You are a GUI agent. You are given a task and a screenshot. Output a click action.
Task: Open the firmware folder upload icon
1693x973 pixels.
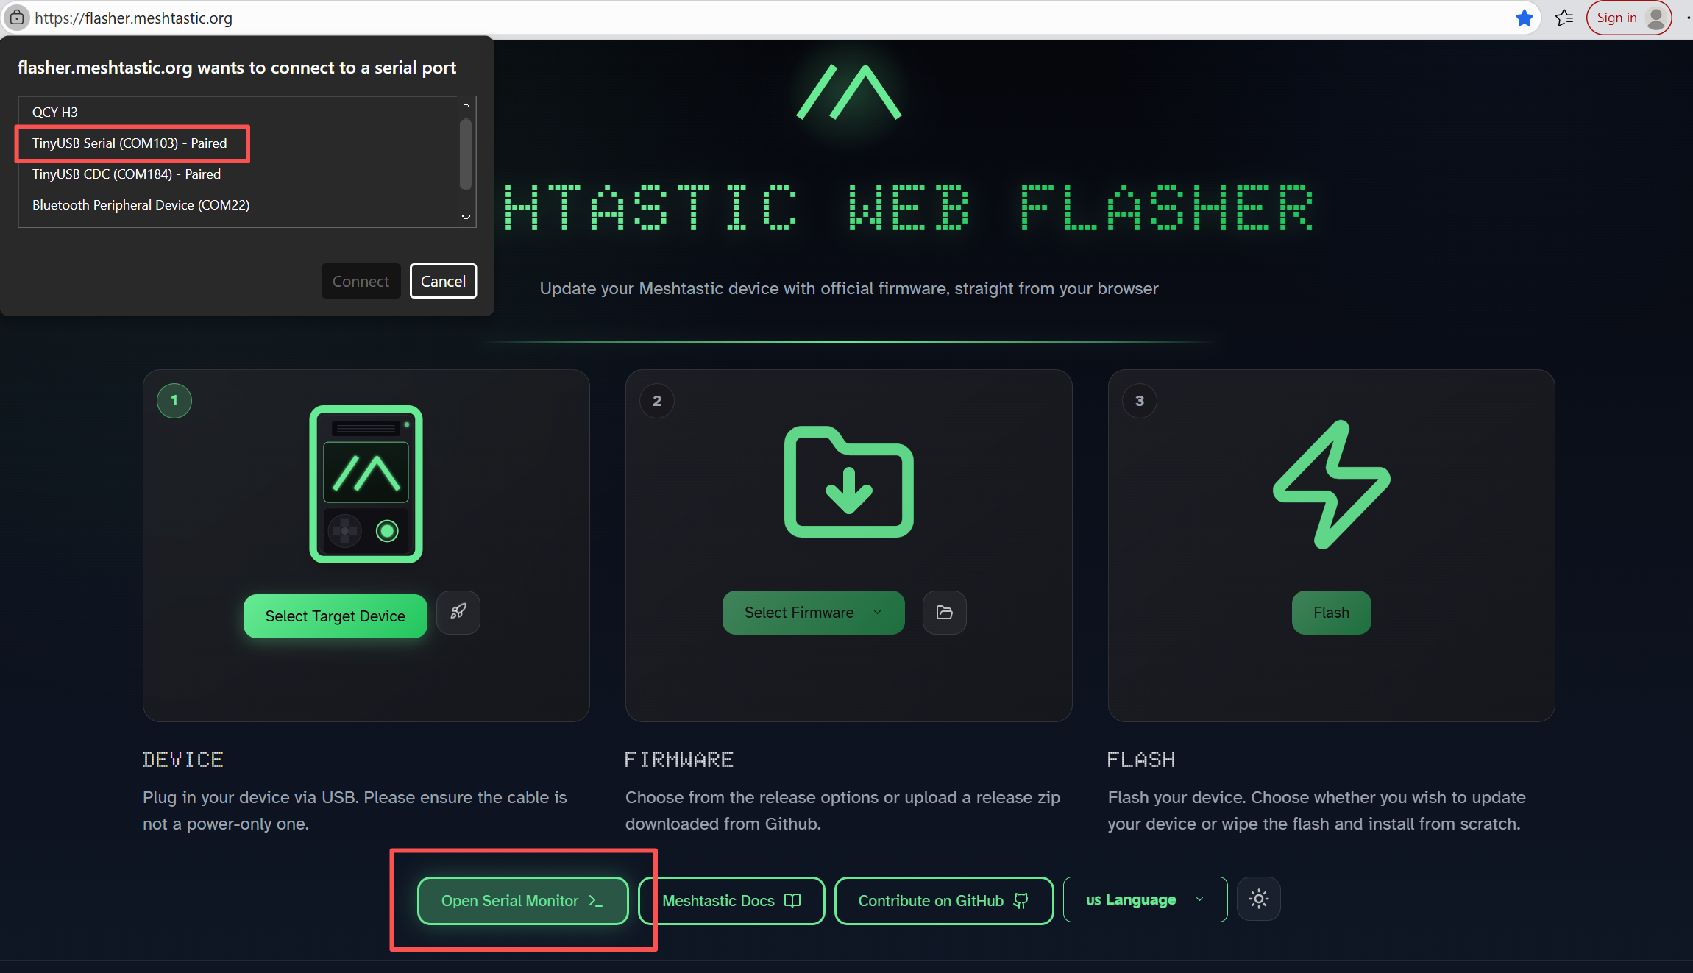pyautogui.click(x=944, y=613)
